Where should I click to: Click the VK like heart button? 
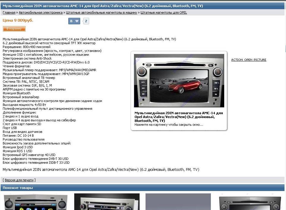pos(74,21)
